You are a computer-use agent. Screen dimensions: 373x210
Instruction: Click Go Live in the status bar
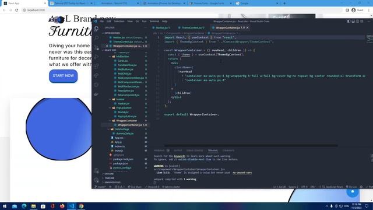click(x=351, y=187)
